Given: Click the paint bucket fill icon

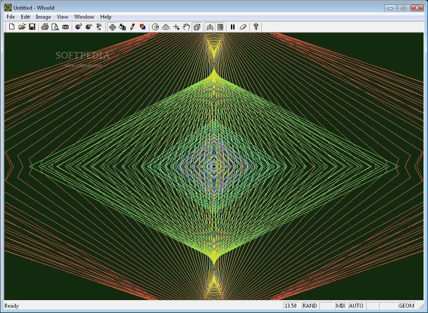Looking at the screenshot, I should click(122, 27).
